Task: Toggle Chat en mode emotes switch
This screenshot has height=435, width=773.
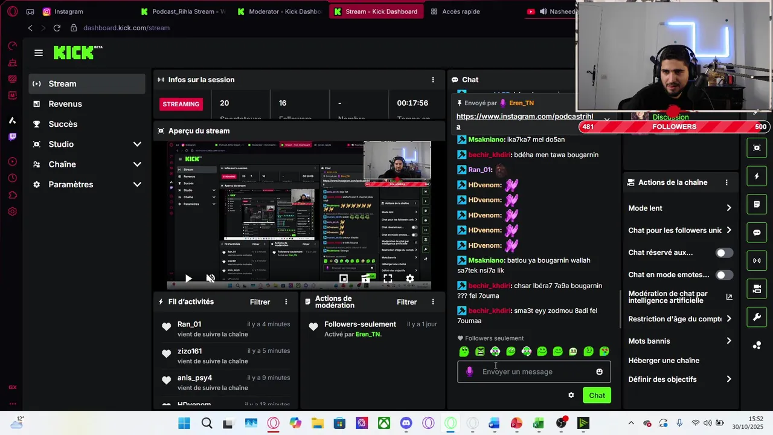Action: [x=724, y=275]
